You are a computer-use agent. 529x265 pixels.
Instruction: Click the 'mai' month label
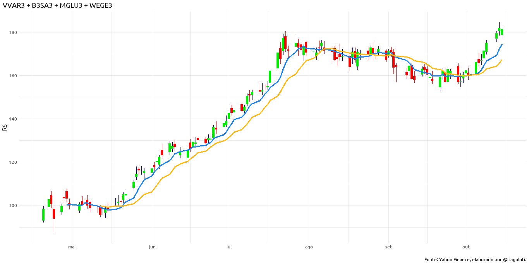point(72,247)
